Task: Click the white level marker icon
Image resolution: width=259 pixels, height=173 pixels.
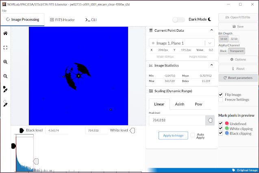Action: (x=132, y=130)
